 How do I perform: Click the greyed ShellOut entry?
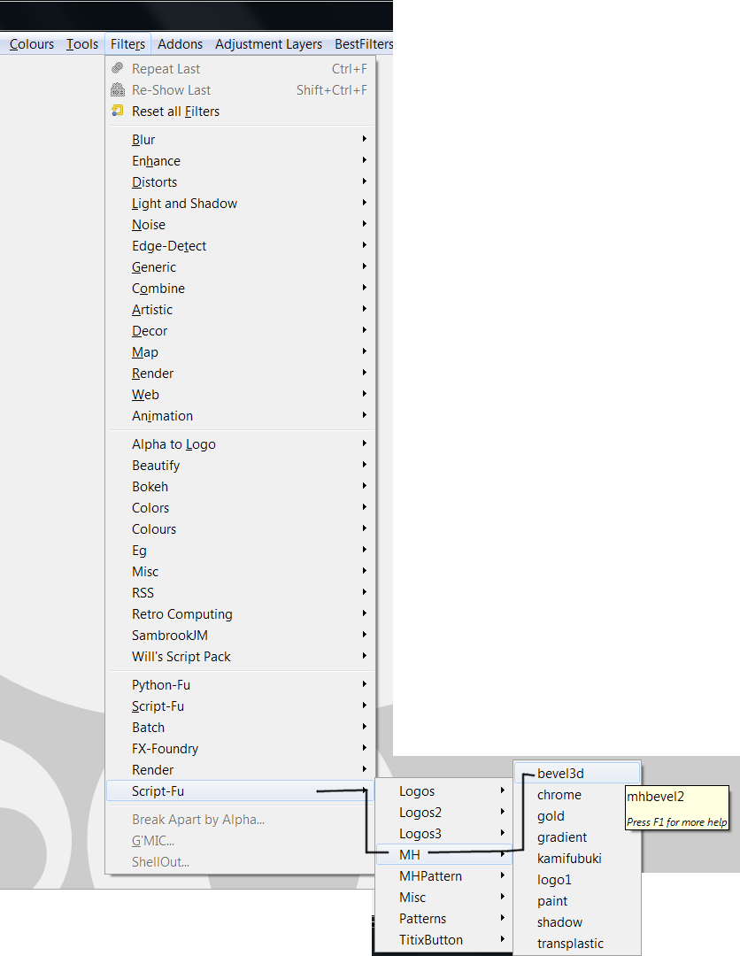tap(240, 862)
